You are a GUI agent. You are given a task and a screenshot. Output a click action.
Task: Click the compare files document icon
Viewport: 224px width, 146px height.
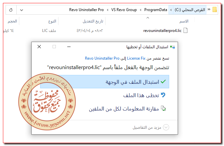pos(163,108)
